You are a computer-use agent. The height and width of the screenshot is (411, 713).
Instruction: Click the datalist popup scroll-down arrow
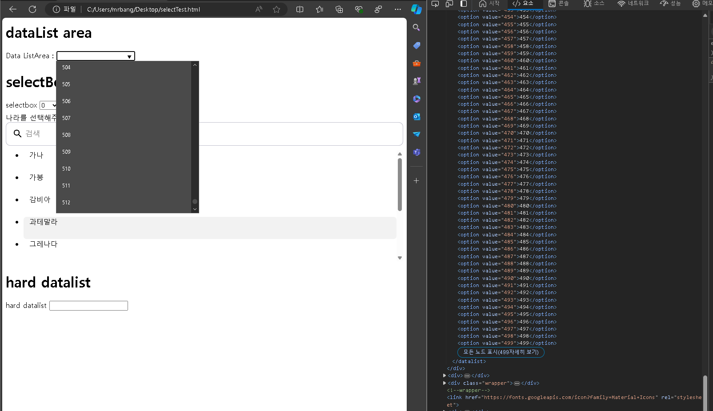pos(195,209)
